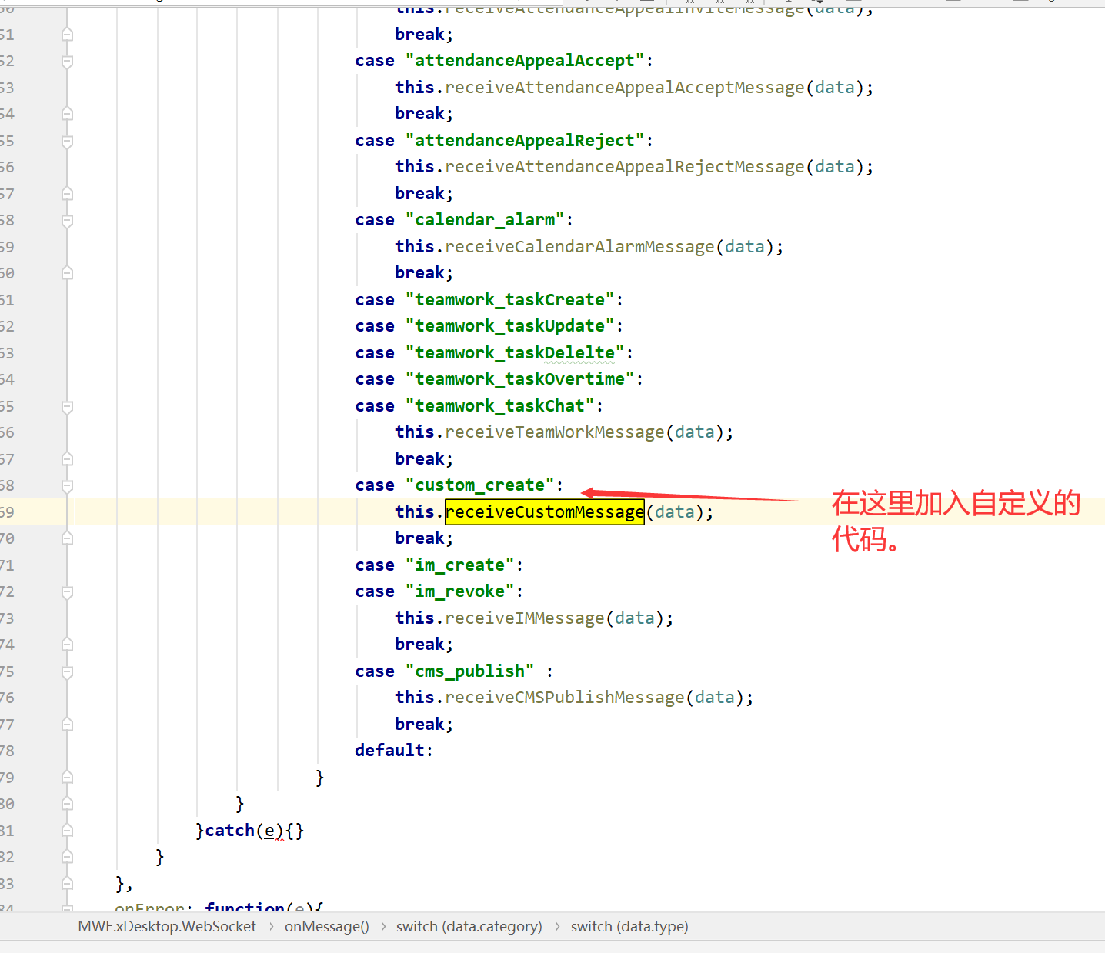
Task: Jump to onMessage() in breadcrumb bar
Action: (326, 927)
